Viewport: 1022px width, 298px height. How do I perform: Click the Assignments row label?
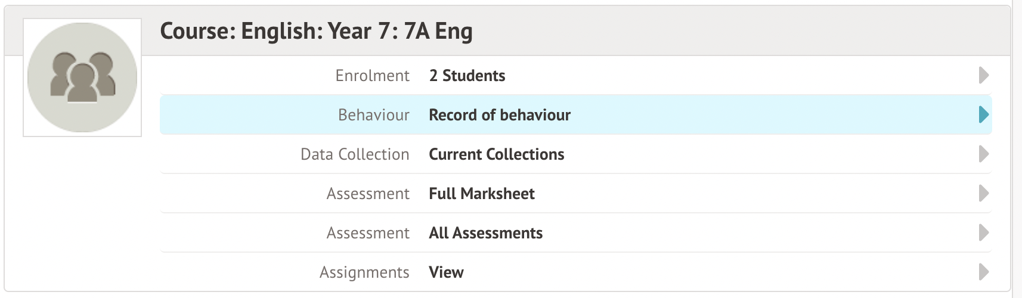tap(364, 272)
